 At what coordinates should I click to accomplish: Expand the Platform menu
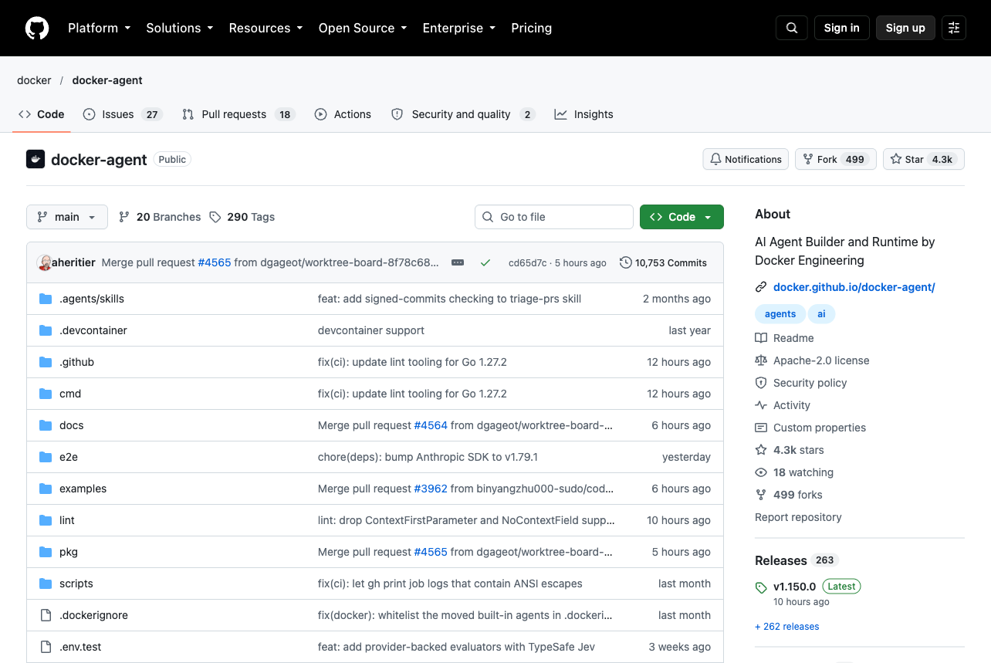click(x=99, y=28)
